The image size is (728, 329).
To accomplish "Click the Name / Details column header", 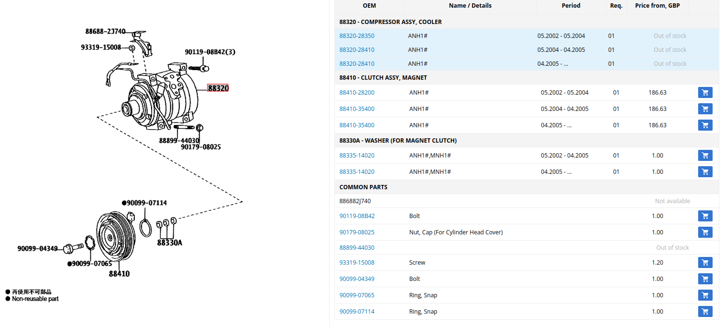I will tap(470, 6).
